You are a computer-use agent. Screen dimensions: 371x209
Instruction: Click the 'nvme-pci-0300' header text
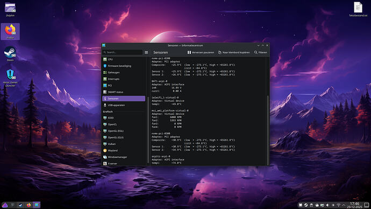pyautogui.click(x=161, y=134)
